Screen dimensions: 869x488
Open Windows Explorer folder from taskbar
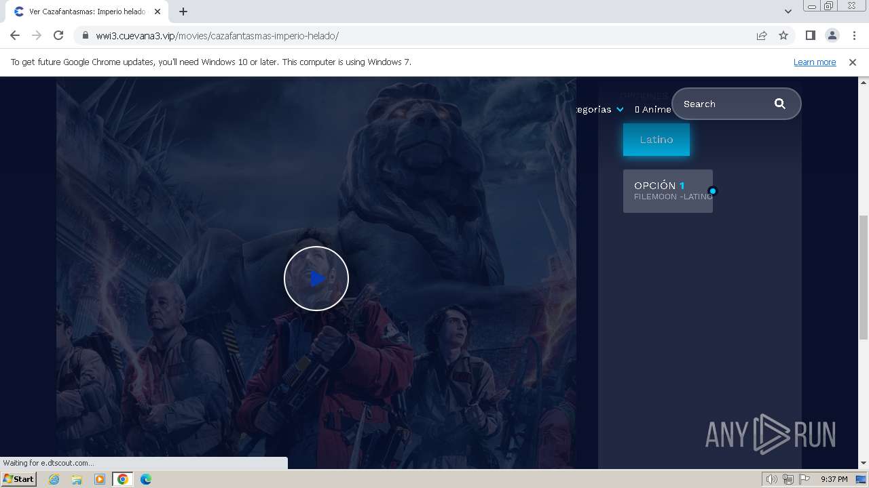(77, 479)
